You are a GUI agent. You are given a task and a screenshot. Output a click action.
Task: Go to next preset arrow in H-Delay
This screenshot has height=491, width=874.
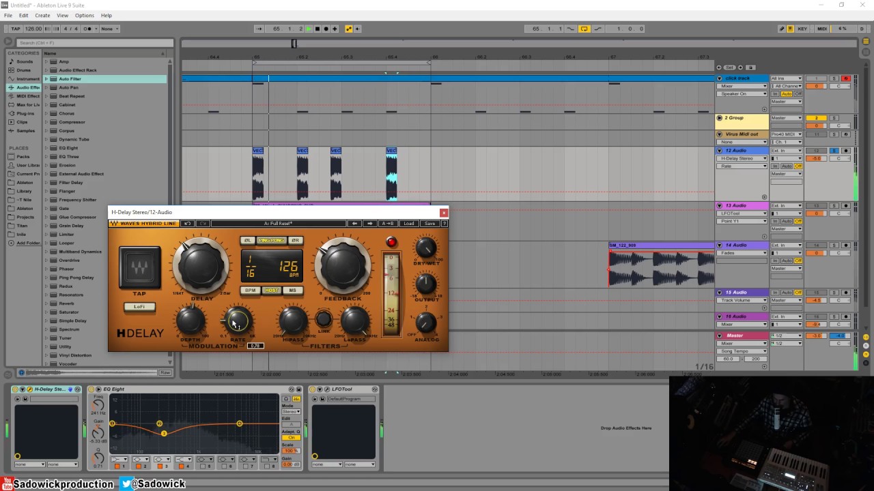coord(370,224)
